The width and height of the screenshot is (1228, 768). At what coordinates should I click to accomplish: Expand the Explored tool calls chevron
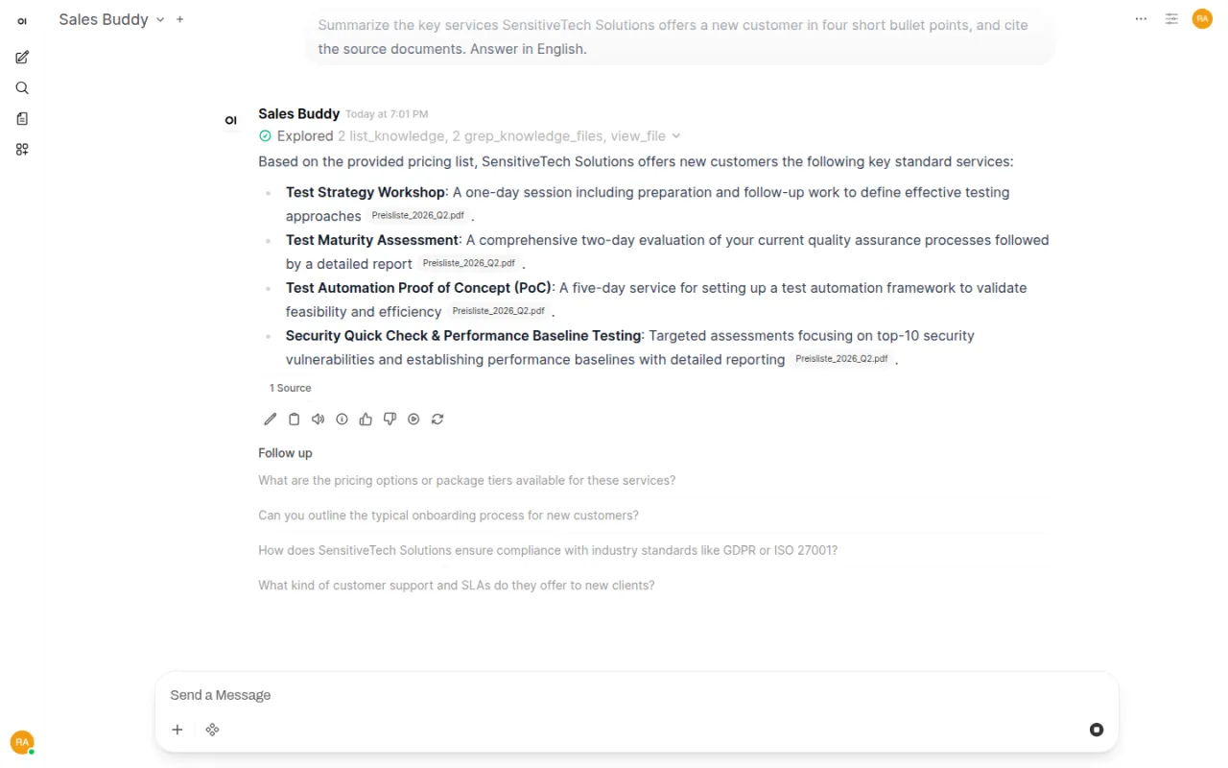click(x=676, y=136)
